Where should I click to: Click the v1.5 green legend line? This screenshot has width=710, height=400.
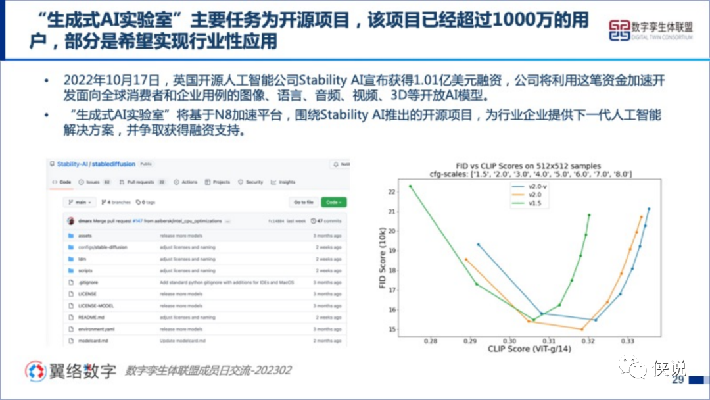518,203
